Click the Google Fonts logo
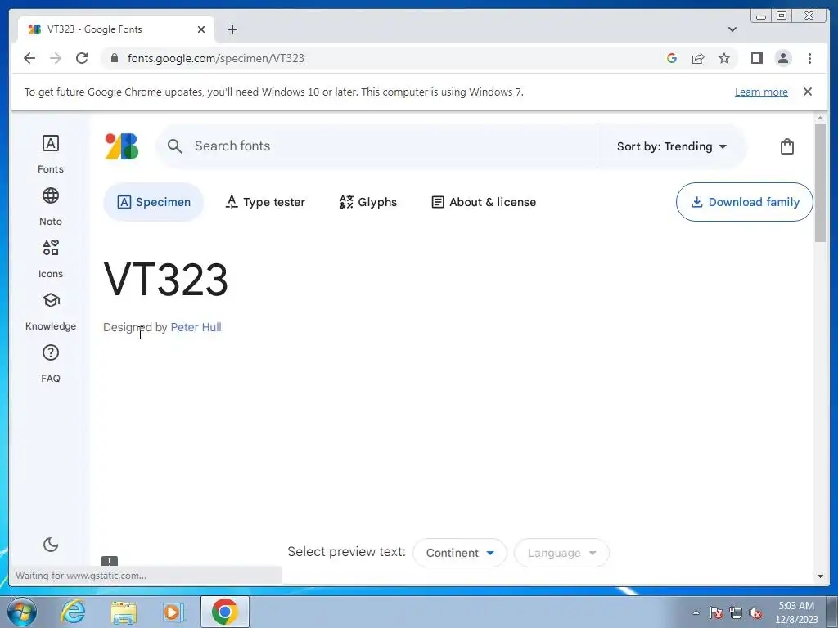 pyautogui.click(x=122, y=146)
